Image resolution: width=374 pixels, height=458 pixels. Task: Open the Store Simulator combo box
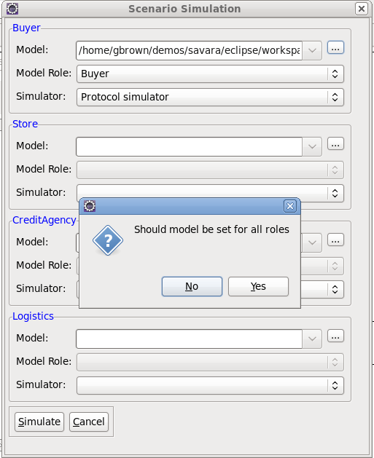(x=210, y=192)
